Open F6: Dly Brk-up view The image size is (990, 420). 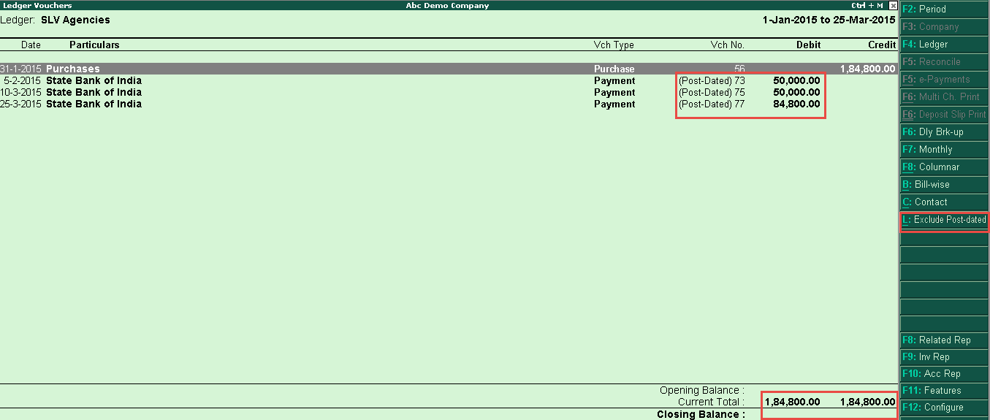coord(945,132)
